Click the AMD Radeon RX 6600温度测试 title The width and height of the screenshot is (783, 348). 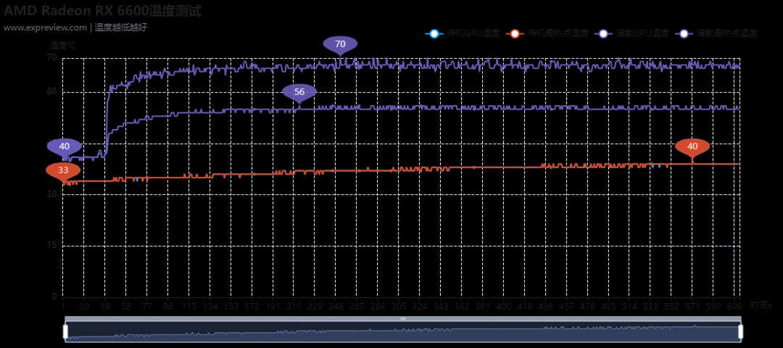pyautogui.click(x=102, y=10)
